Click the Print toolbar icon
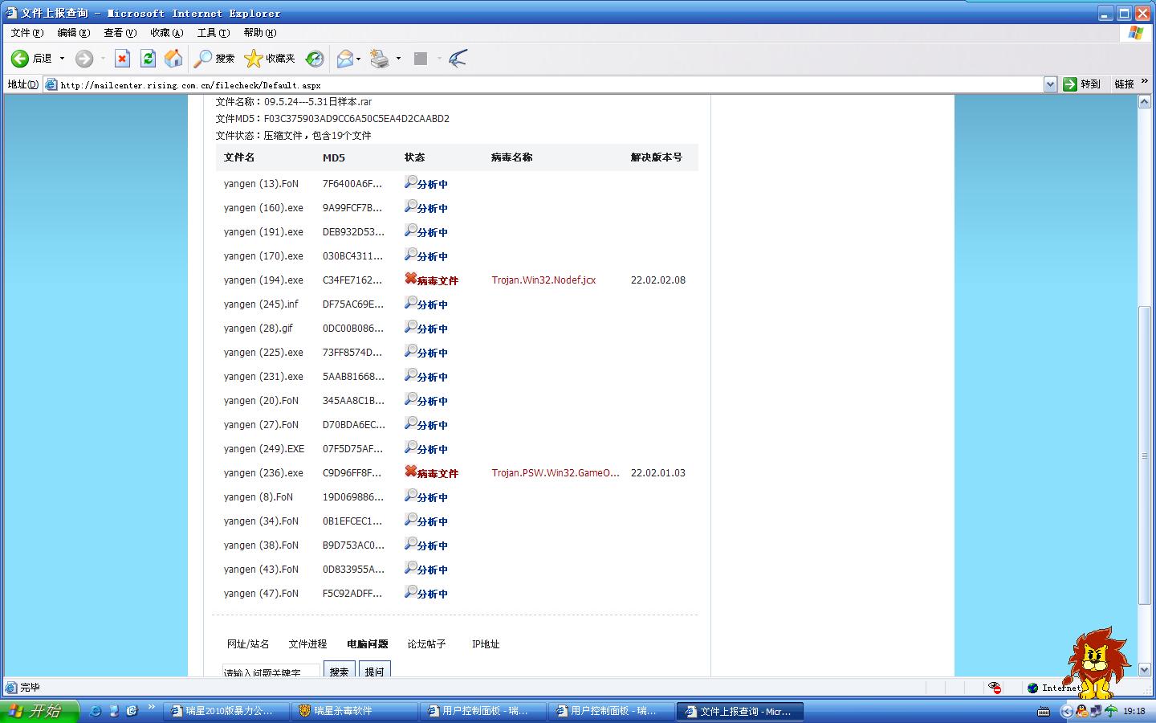This screenshot has height=723, width=1156. [380, 59]
